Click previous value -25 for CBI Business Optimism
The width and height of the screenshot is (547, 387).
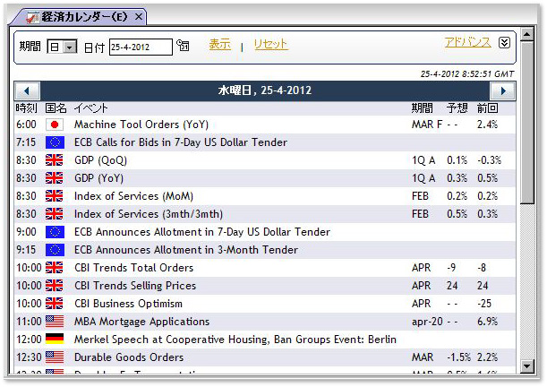coord(484,304)
